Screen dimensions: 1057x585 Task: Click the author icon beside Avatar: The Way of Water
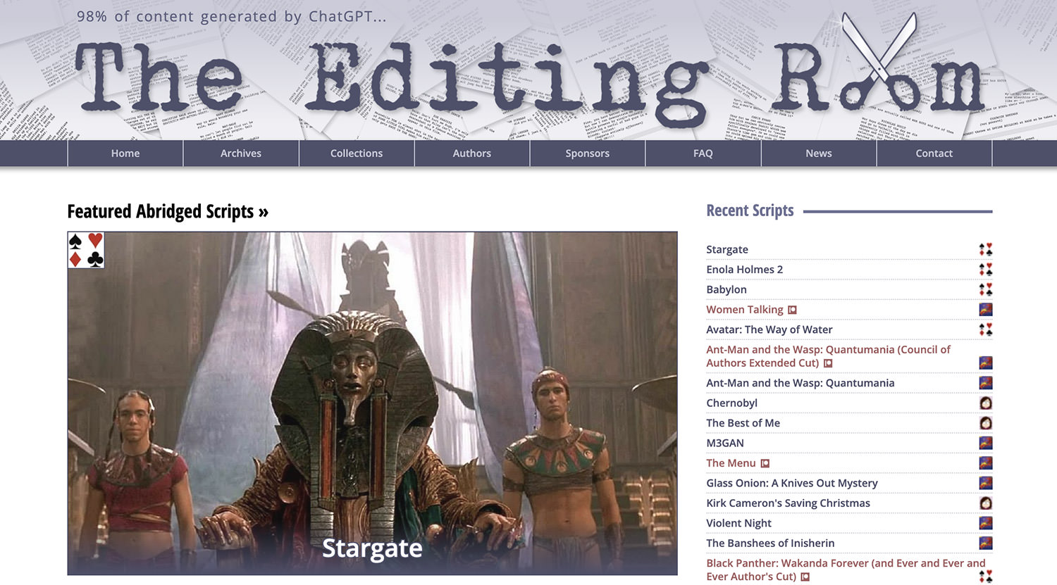click(986, 329)
